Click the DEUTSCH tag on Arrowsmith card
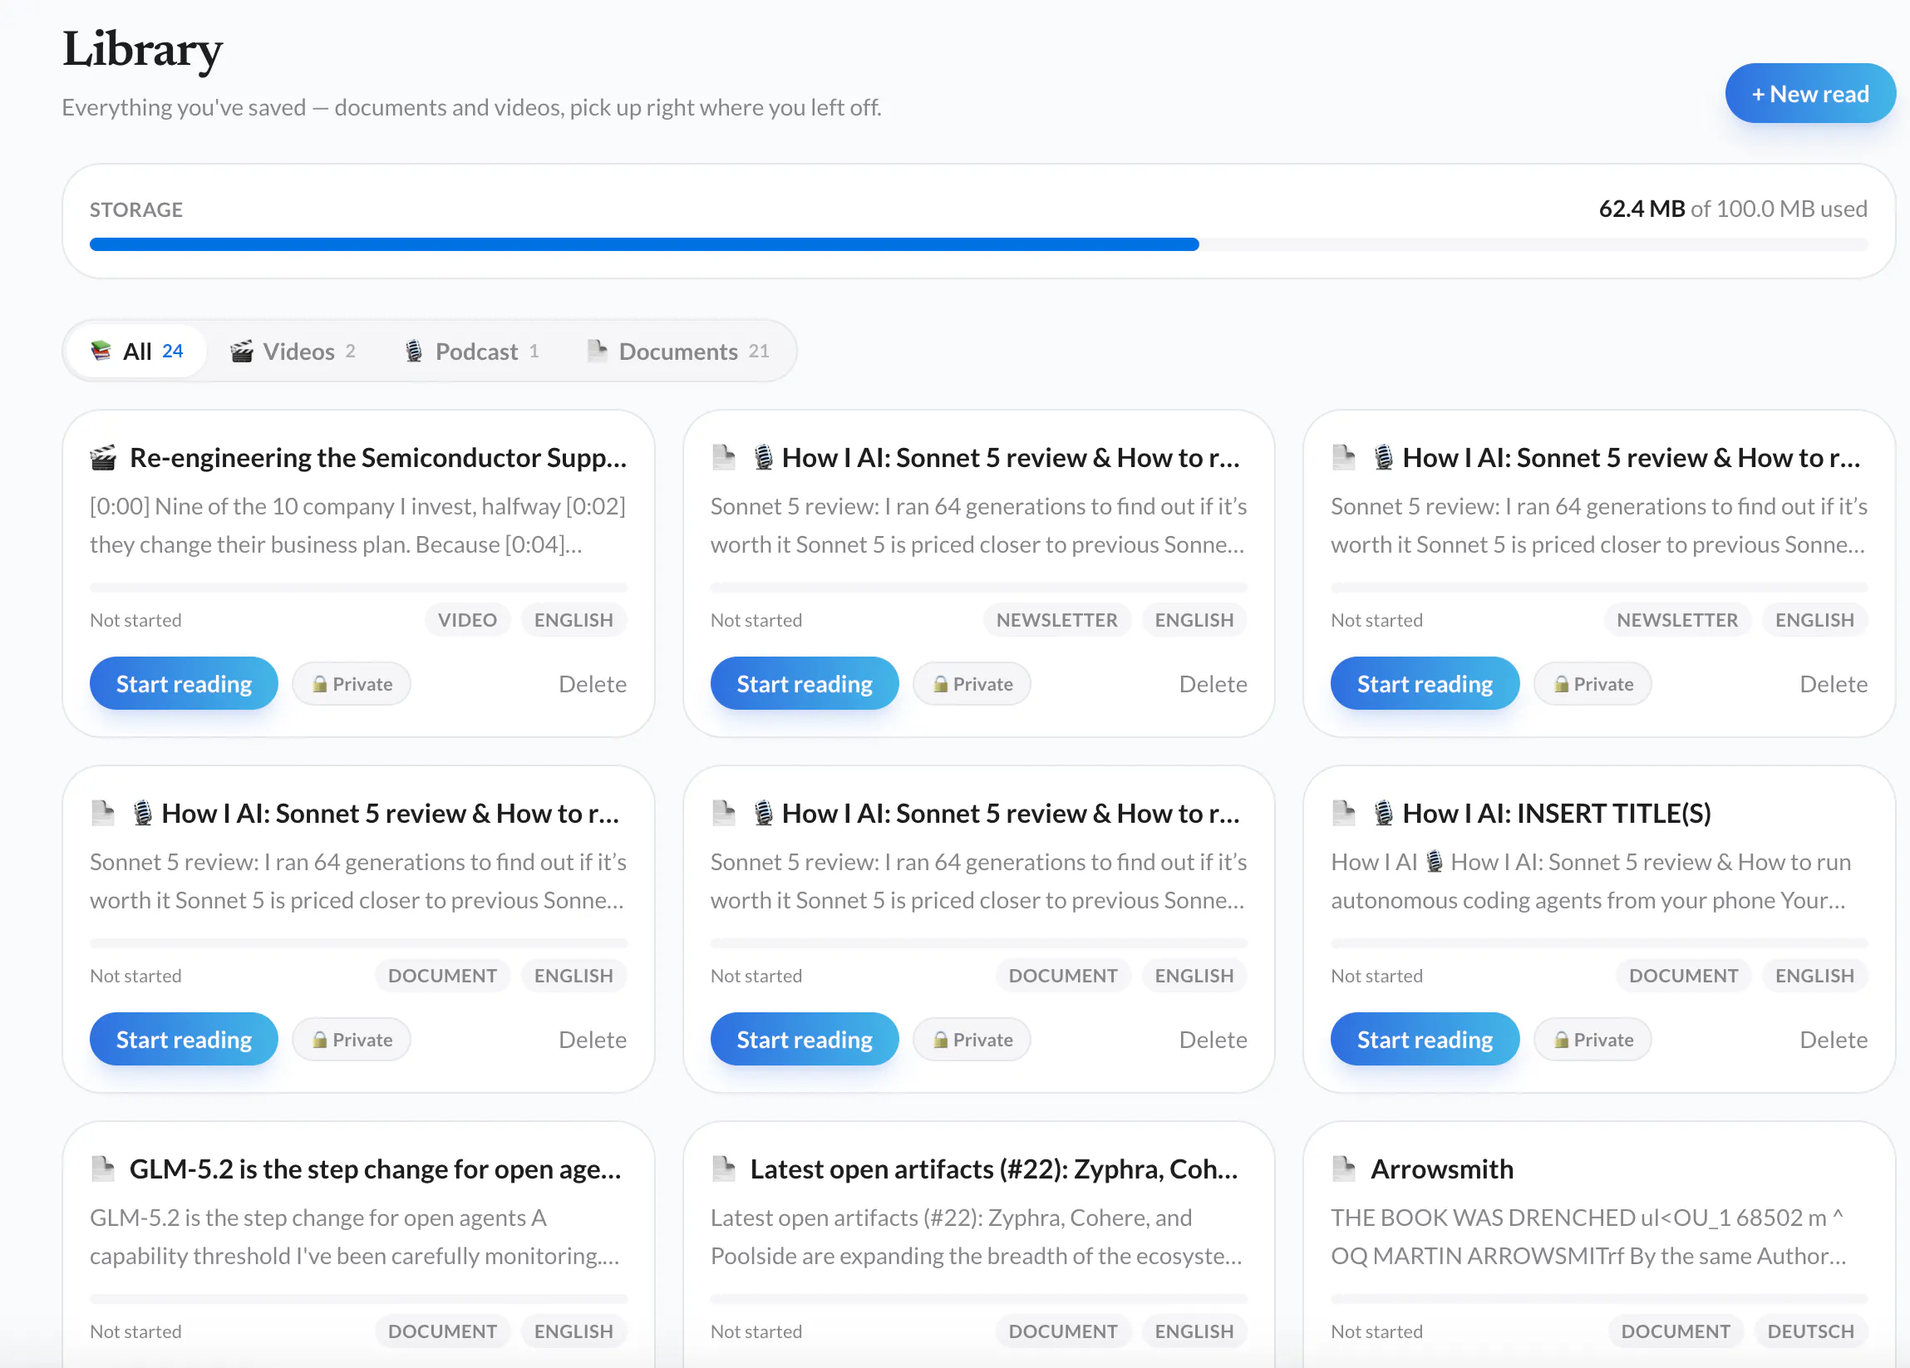Viewport: 1910px width, 1368px height. (1809, 1331)
